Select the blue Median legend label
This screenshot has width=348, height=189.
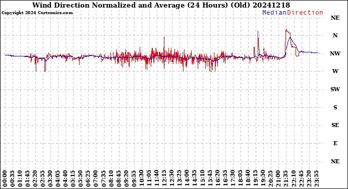[274, 13]
